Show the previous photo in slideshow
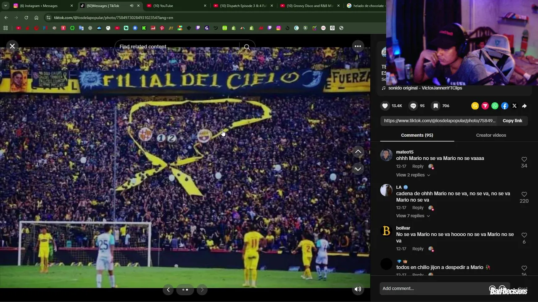This screenshot has height=302, width=538. (x=168, y=289)
